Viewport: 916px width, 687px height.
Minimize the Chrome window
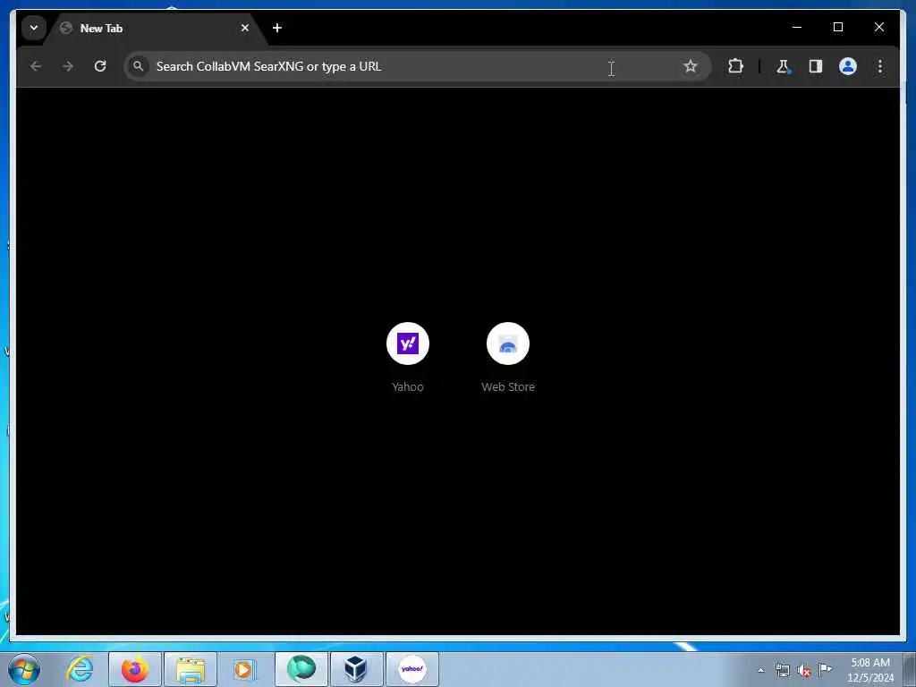pos(797,28)
